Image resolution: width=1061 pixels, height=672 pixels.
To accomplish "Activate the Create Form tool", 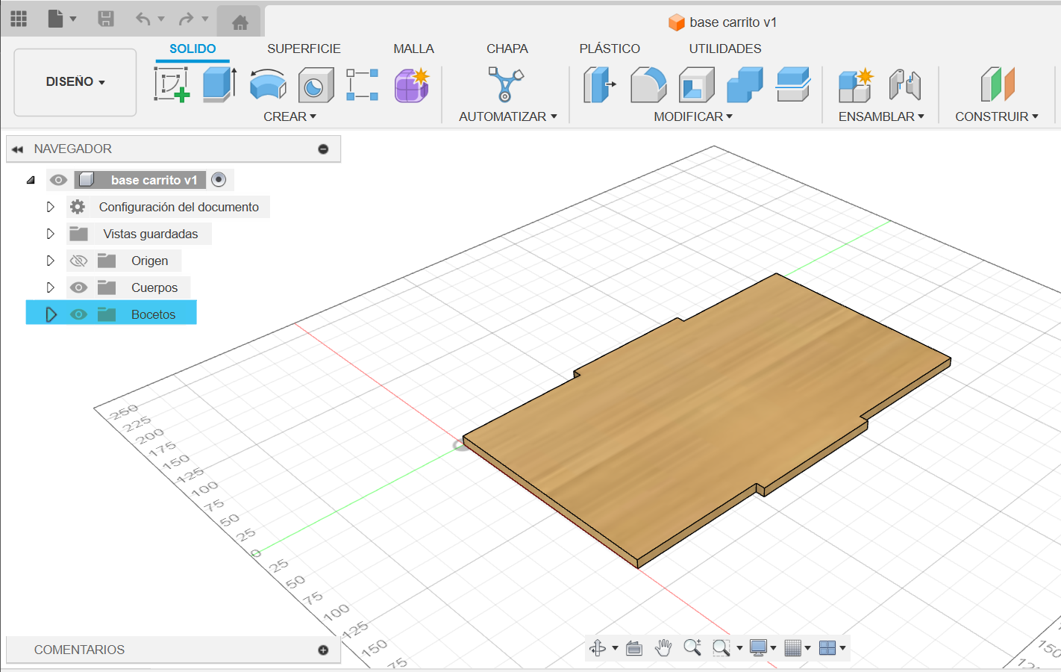I will pos(411,84).
